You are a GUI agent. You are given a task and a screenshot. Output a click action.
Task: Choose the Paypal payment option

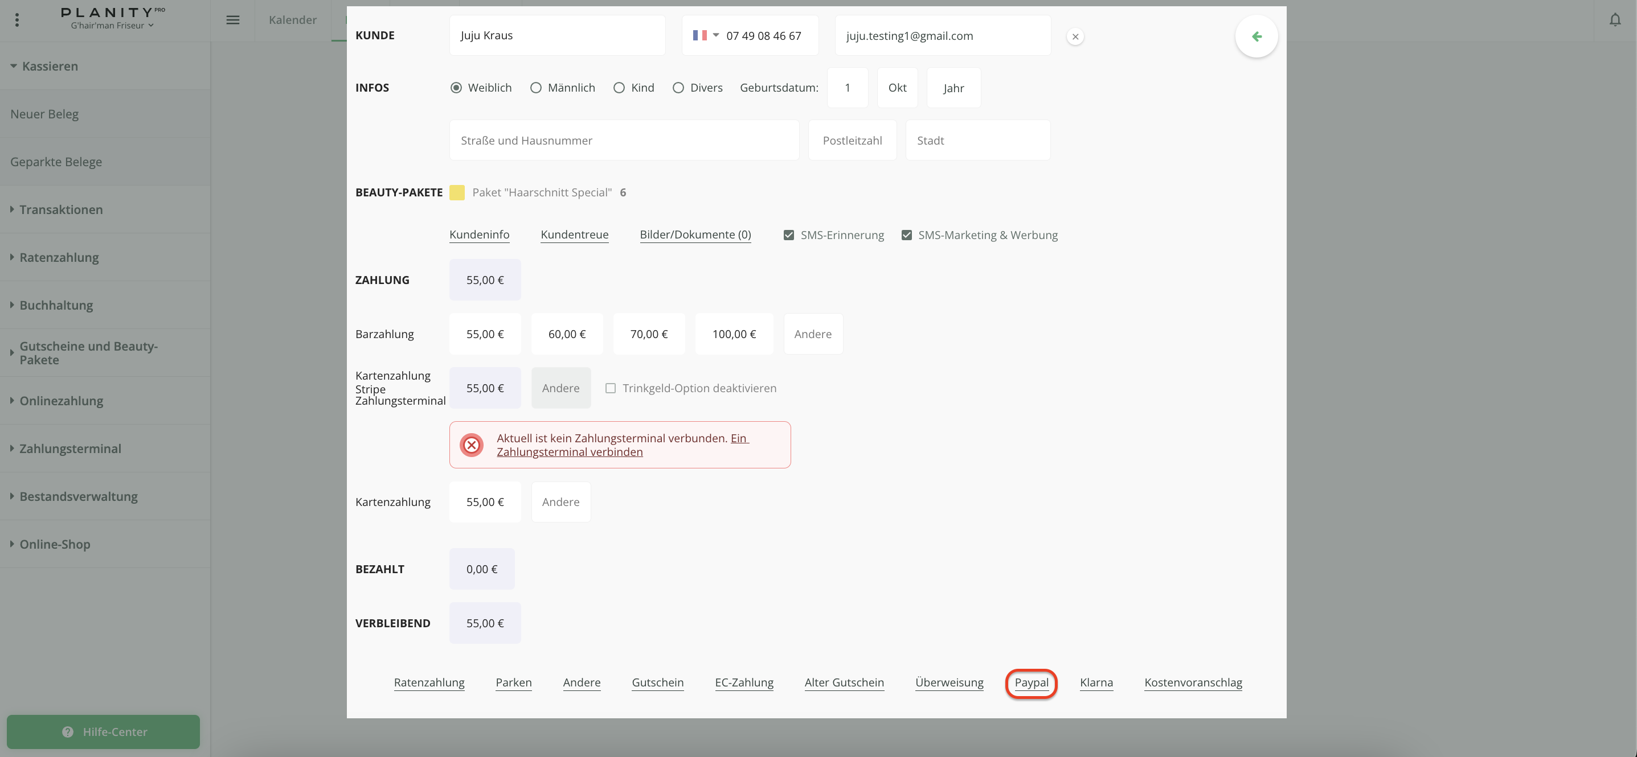tap(1031, 682)
